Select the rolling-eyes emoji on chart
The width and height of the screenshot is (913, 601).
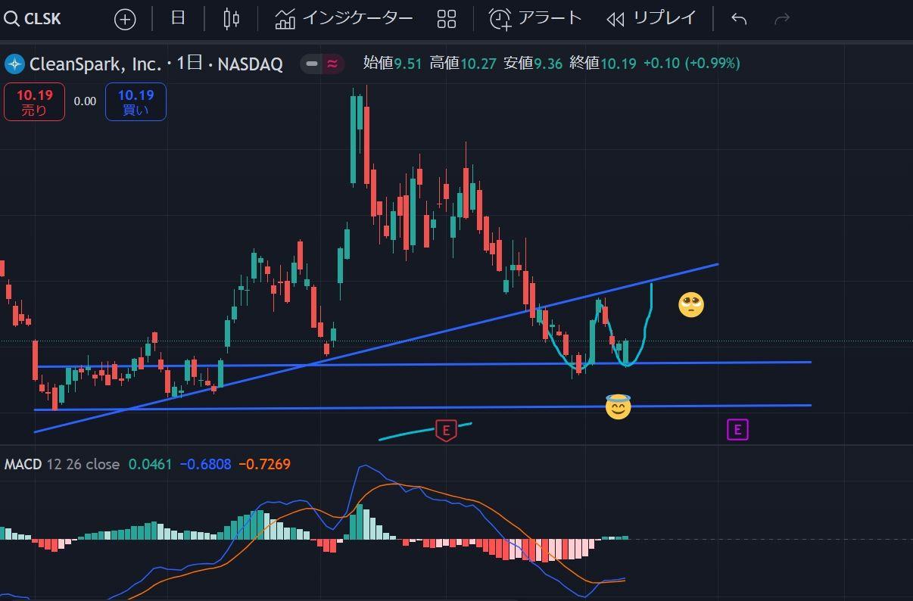(690, 305)
